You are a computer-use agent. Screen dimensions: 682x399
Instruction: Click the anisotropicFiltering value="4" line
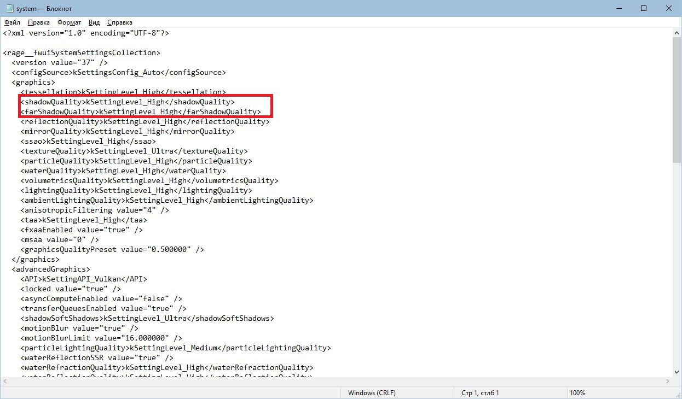pyautogui.click(x=95, y=210)
